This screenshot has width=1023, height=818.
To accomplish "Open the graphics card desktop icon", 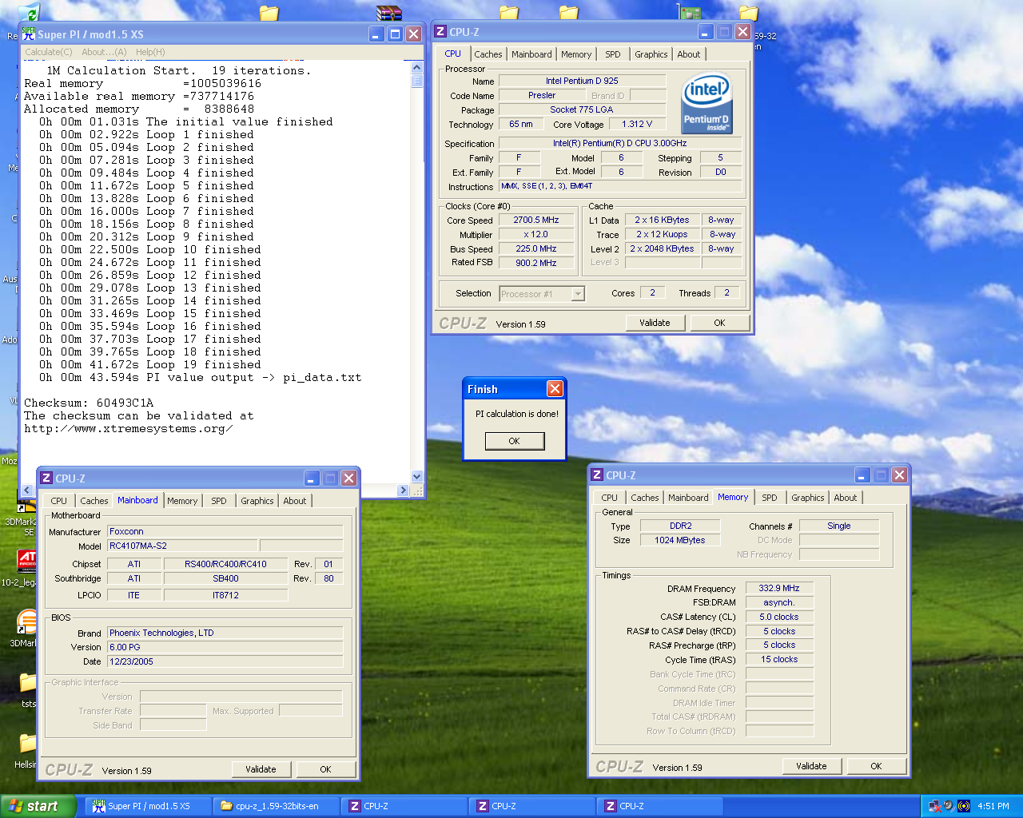I will click(x=689, y=11).
